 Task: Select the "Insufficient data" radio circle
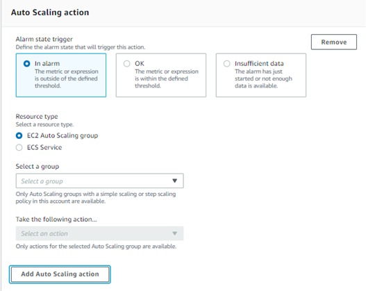tap(226, 63)
